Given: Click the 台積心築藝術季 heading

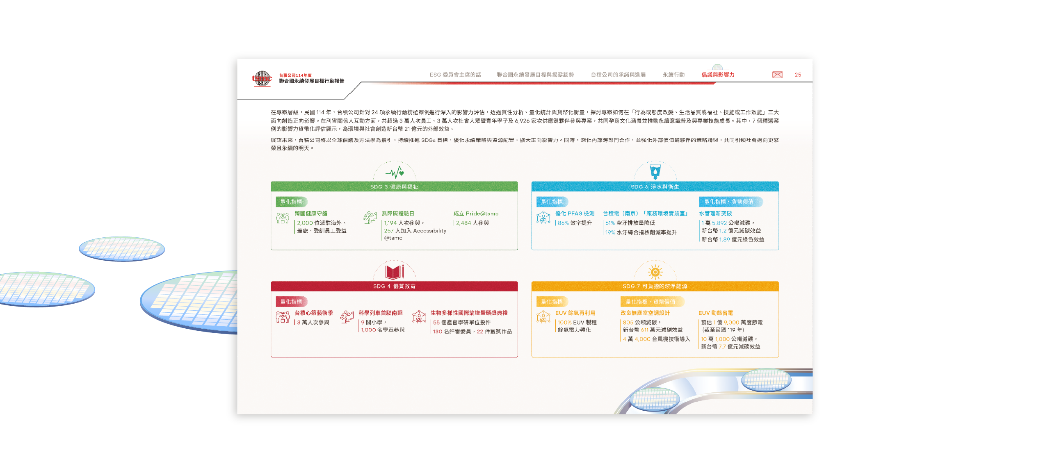Looking at the screenshot, I should (x=314, y=313).
